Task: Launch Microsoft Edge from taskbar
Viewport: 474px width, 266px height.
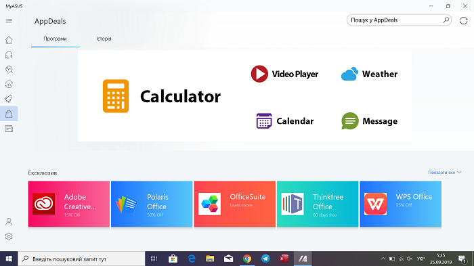Action: pos(192,259)
